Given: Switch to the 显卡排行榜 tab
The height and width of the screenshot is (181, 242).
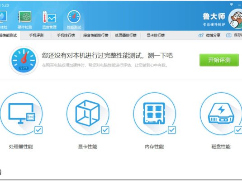Looking at the screenshot, I should pos(156,35).
